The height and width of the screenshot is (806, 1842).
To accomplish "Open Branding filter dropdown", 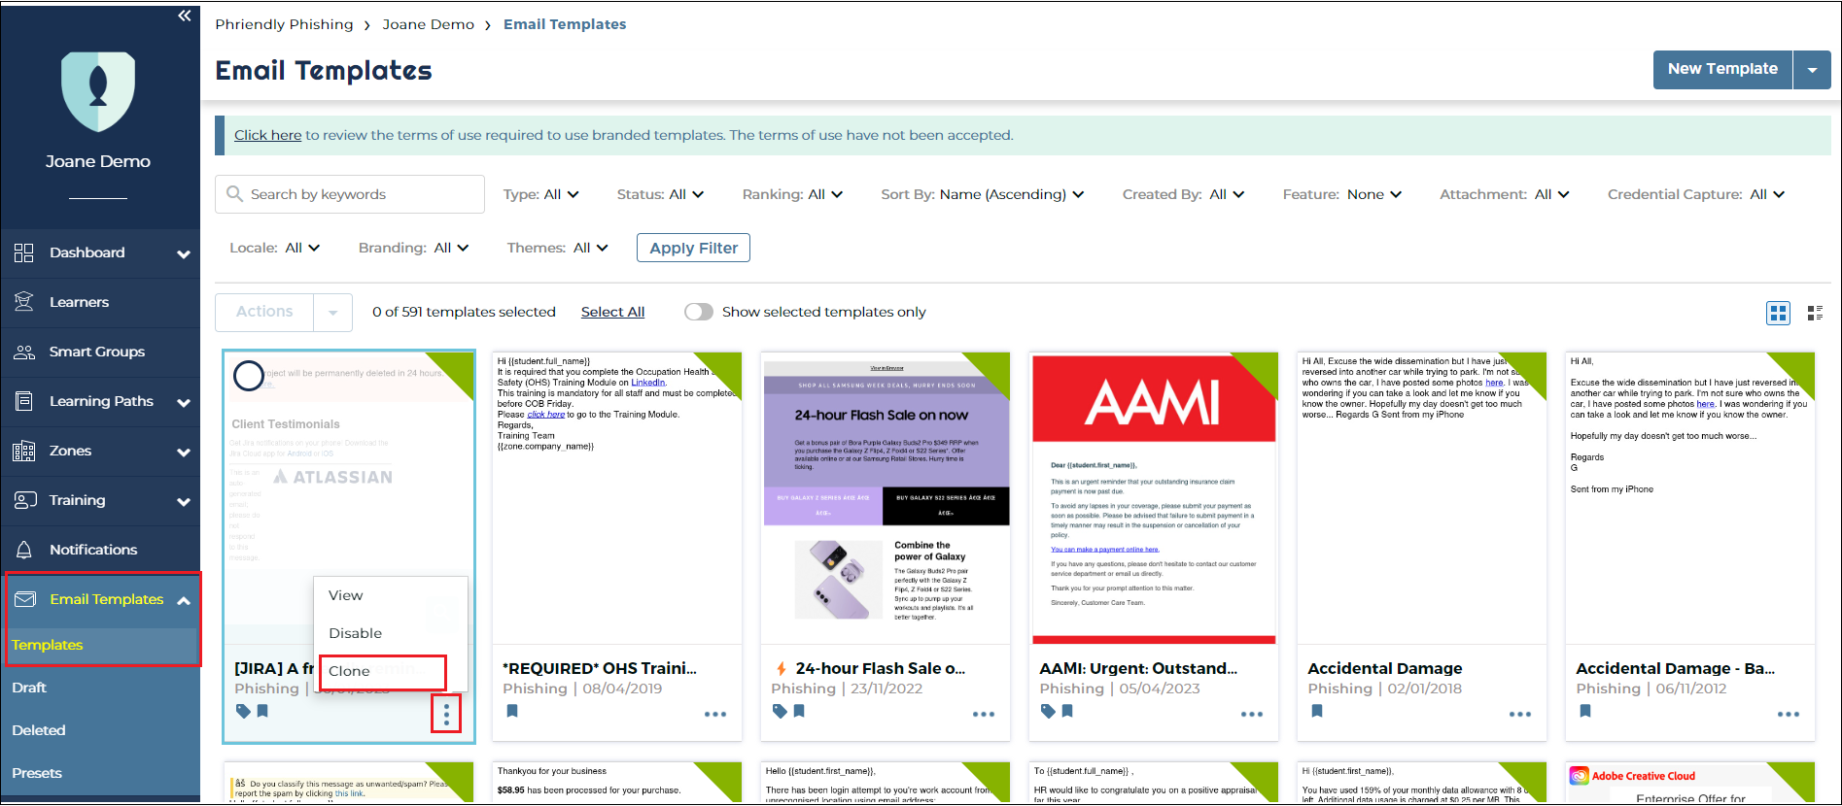I will (413, 248).
